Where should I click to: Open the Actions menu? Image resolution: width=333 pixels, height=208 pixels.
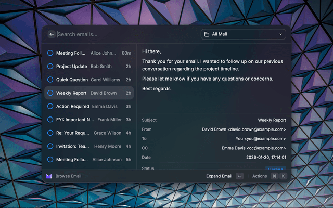tap(260, 176)
